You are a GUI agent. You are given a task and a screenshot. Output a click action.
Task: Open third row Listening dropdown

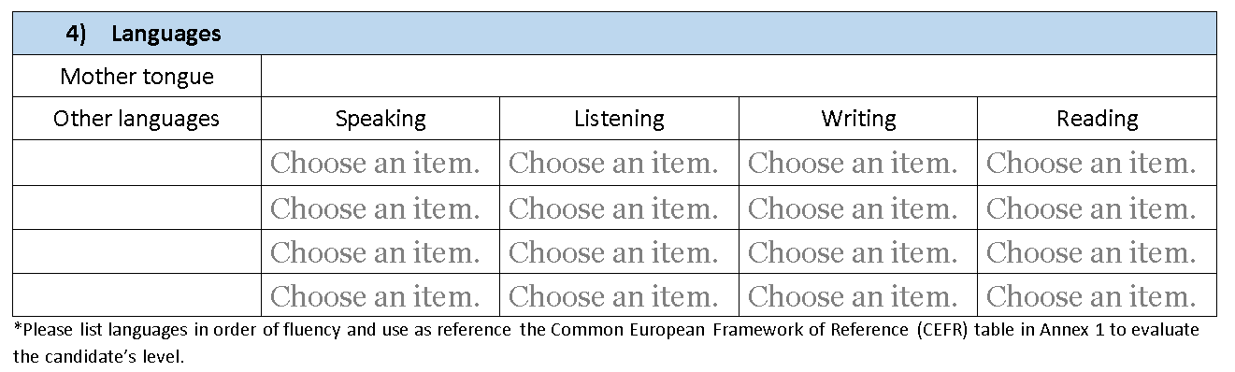613,252
